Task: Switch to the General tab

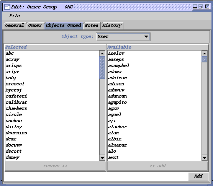Action: (x=15, y=26)
